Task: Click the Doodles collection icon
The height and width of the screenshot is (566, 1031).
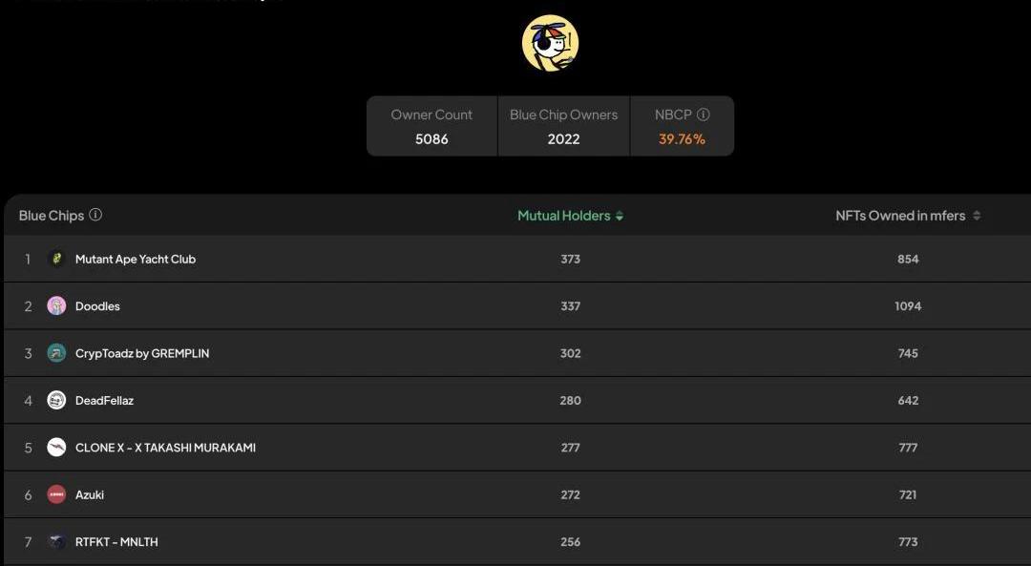Action: tap(56, 305)
